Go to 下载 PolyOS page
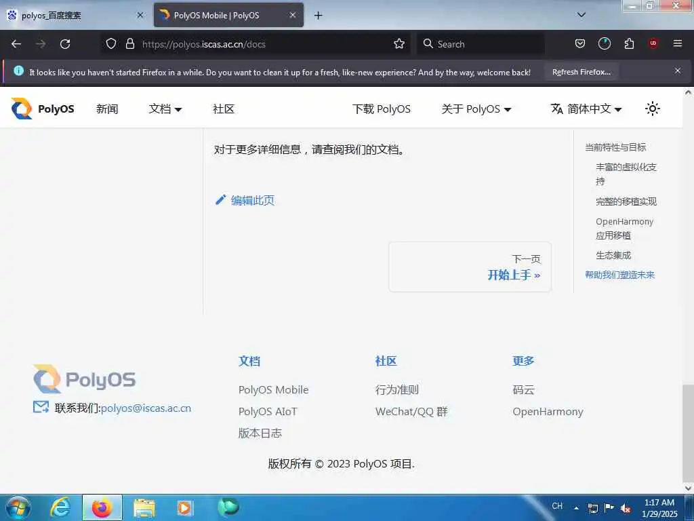 (382, 109)
